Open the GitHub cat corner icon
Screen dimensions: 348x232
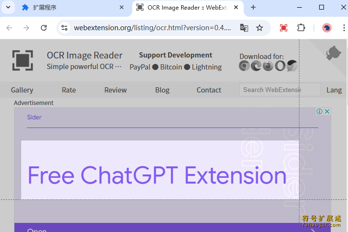coord(334,53)
